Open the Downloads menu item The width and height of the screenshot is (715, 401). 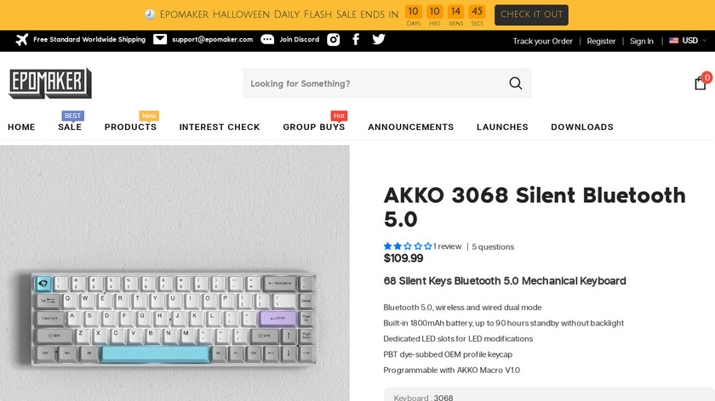(582, 127)
